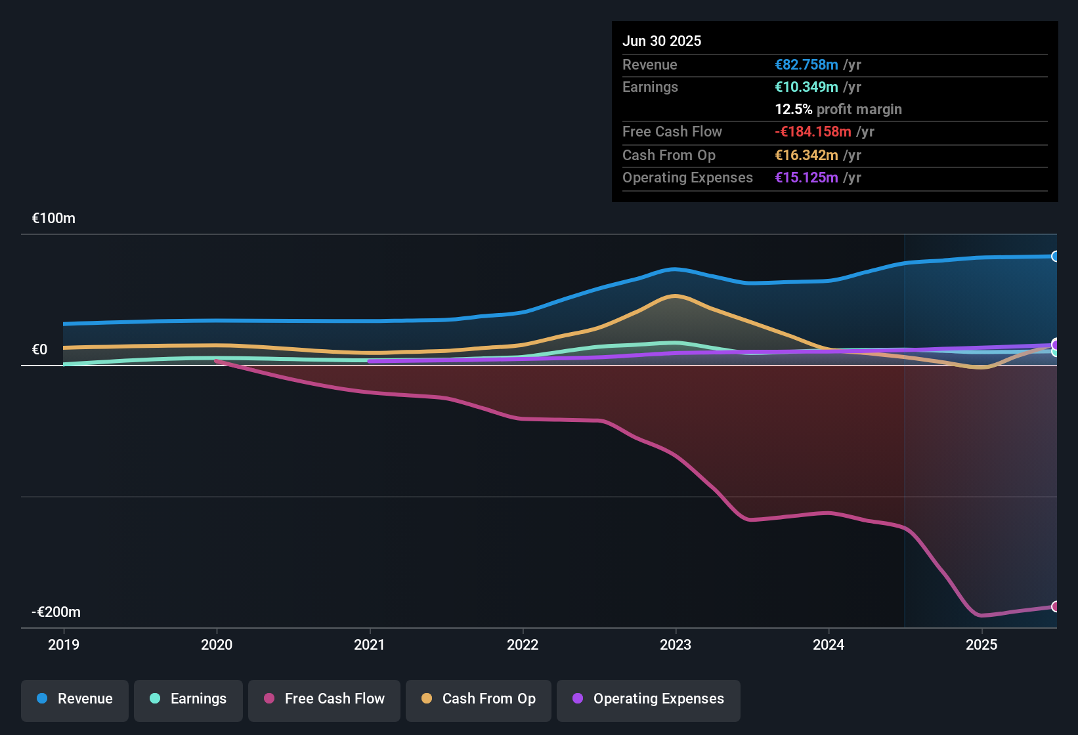
Task: Click the Jun 30 2025 tooltip date
Action: pyautogui.click(x=662, y=41)
